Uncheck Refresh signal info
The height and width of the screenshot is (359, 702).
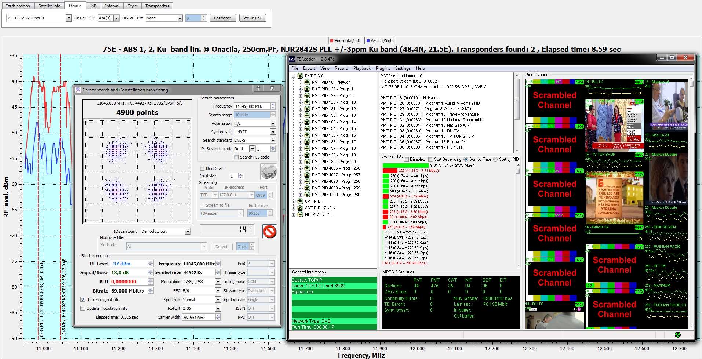coord(83,300)
